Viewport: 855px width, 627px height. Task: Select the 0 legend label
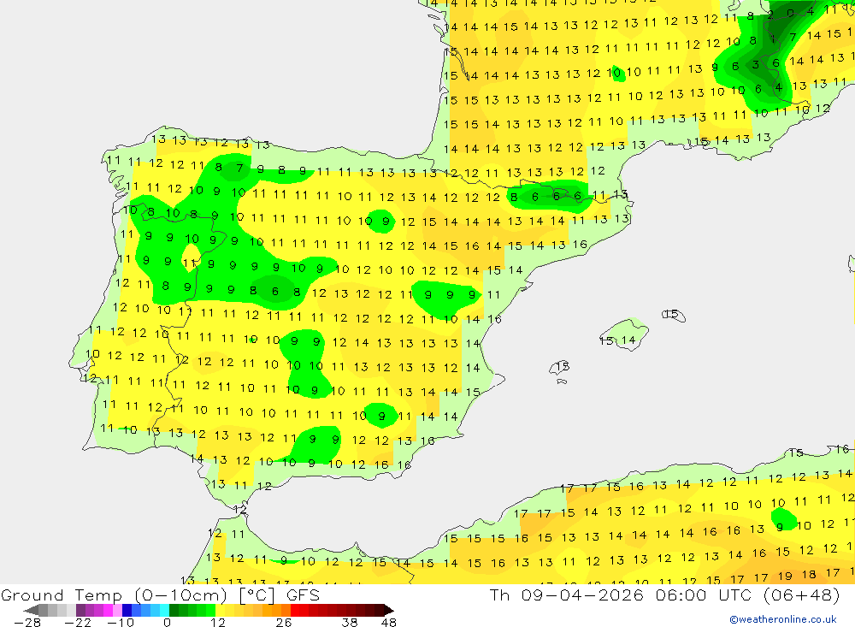(x=167, y=622)
